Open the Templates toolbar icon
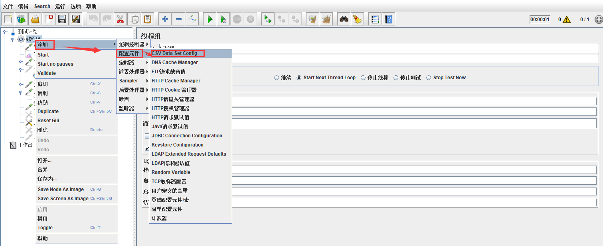The image size is (603, 246). click(x=22, y=19)
